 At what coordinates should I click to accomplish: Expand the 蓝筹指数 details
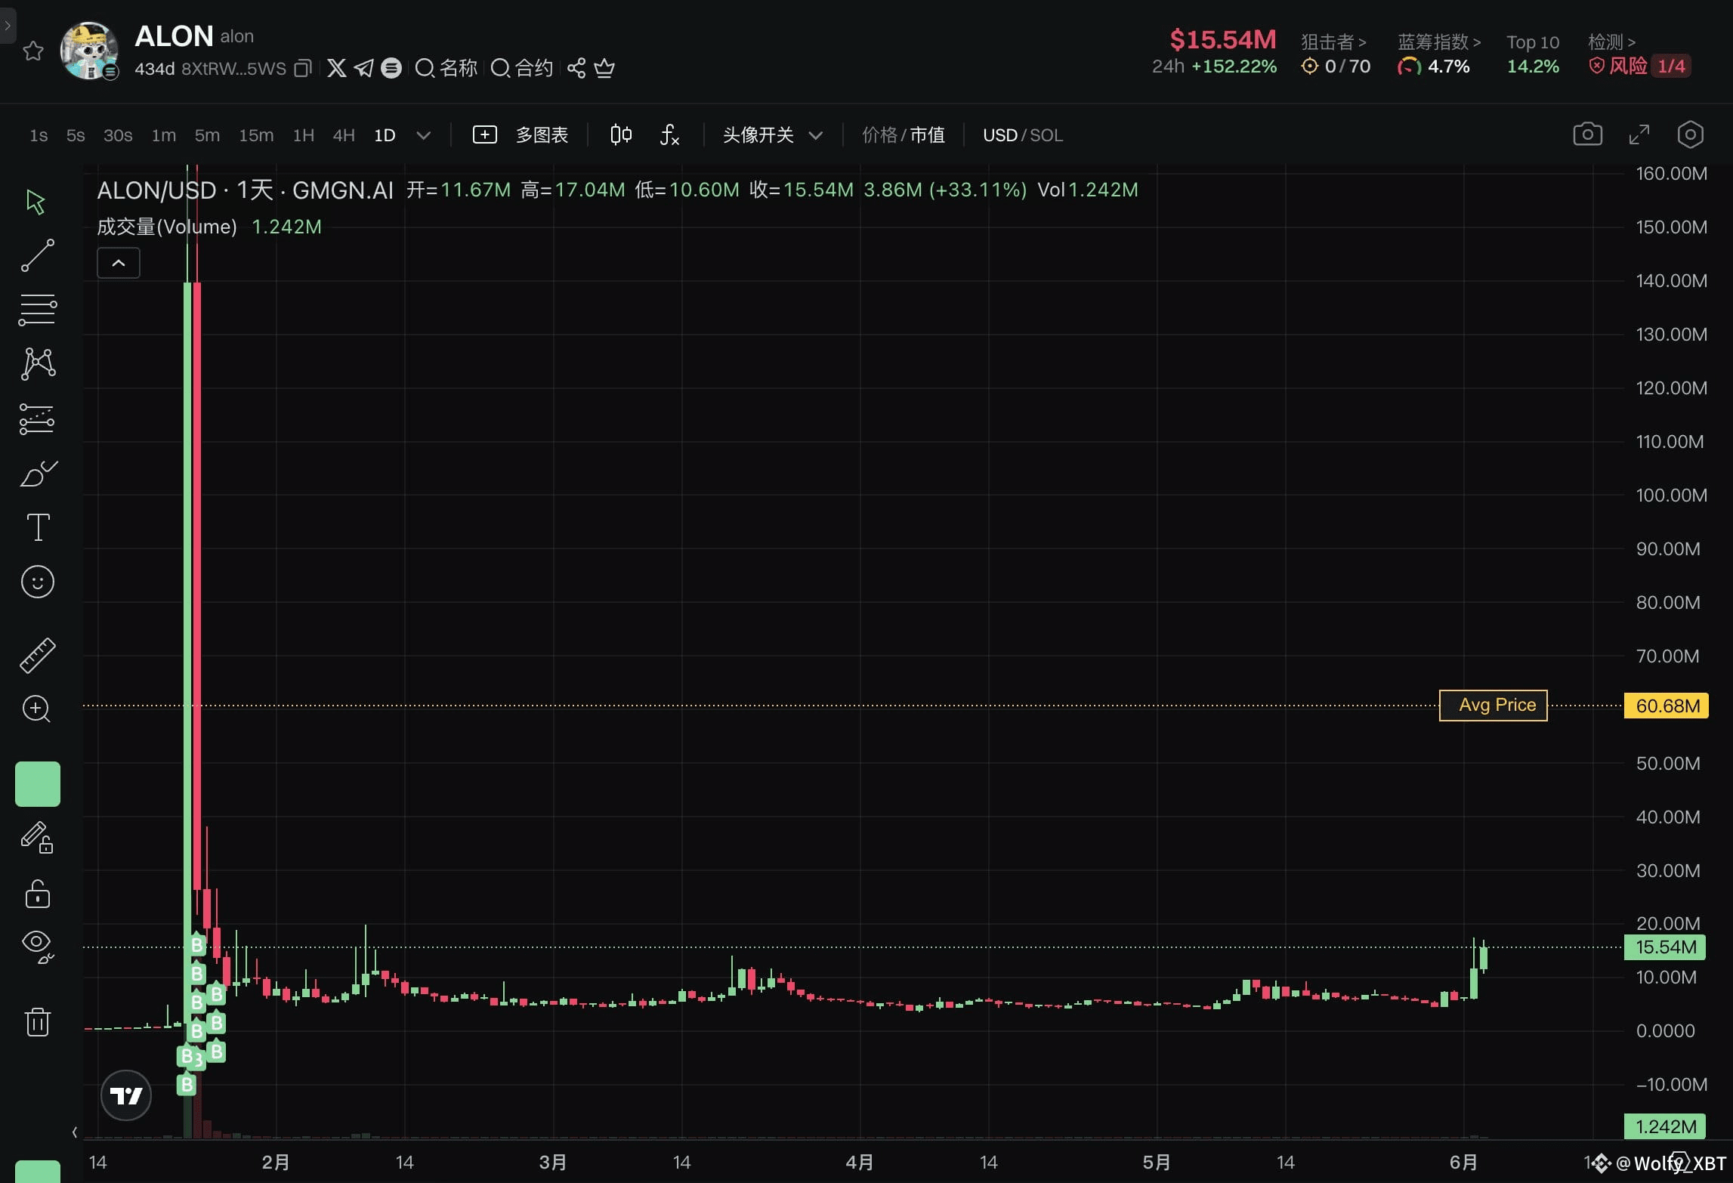[1439, 42]
